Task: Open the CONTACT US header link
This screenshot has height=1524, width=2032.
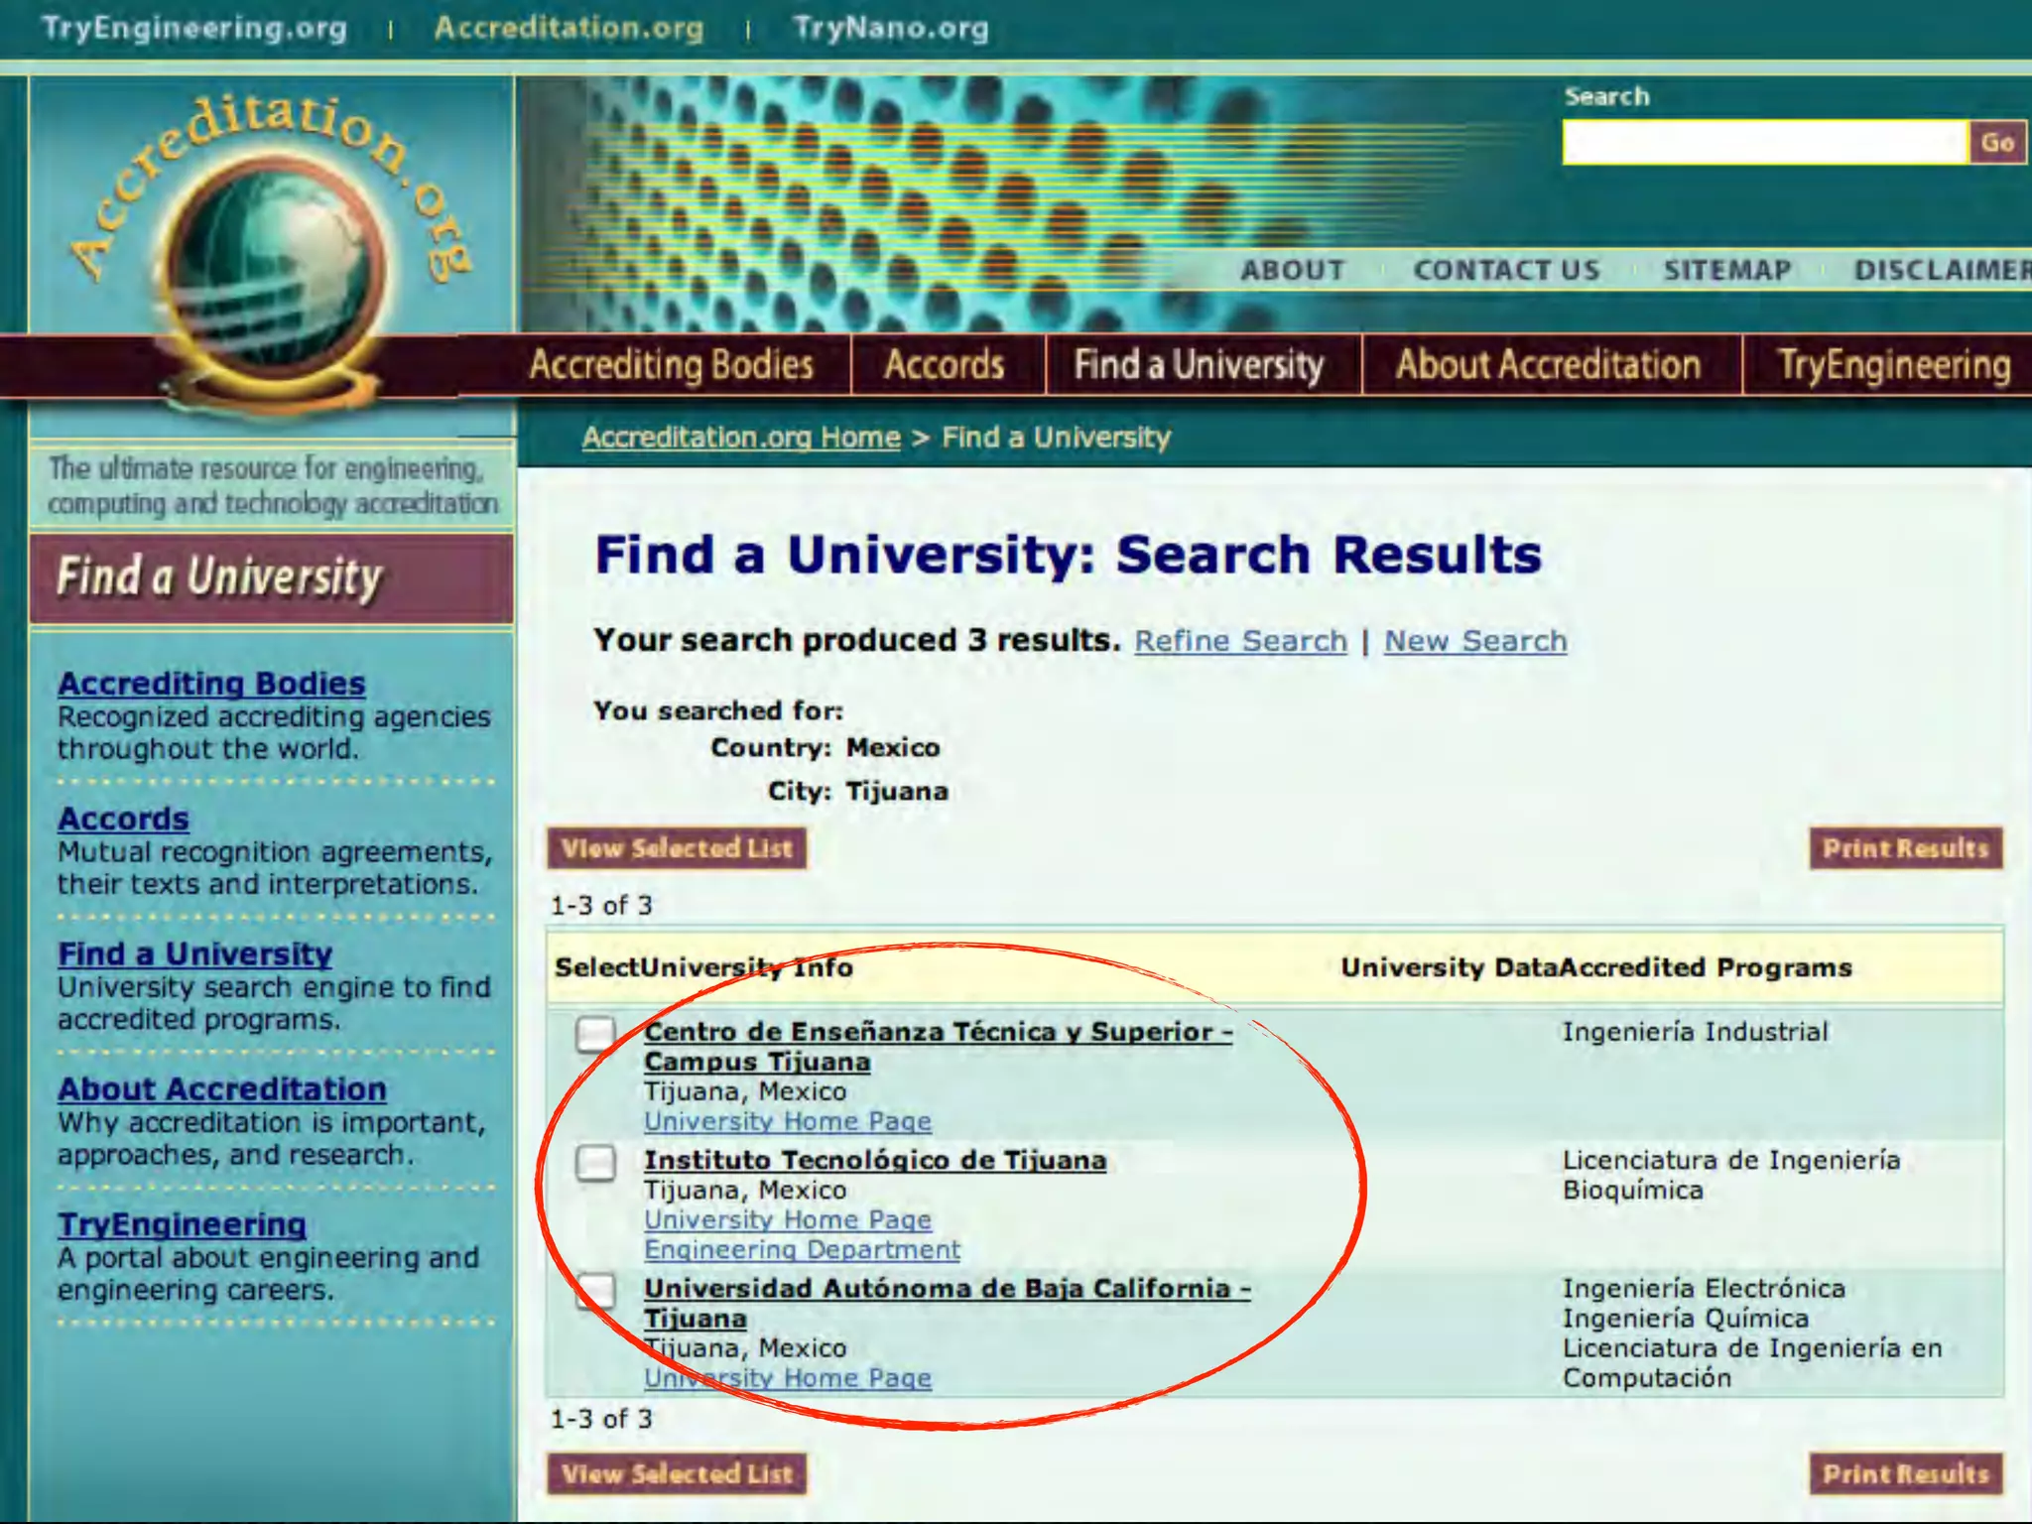Action: 1506,270
